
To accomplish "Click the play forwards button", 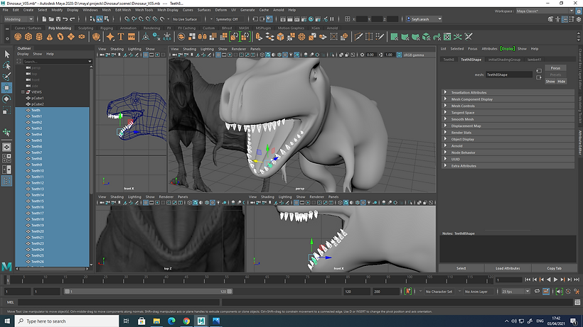I will pos(555,279).
